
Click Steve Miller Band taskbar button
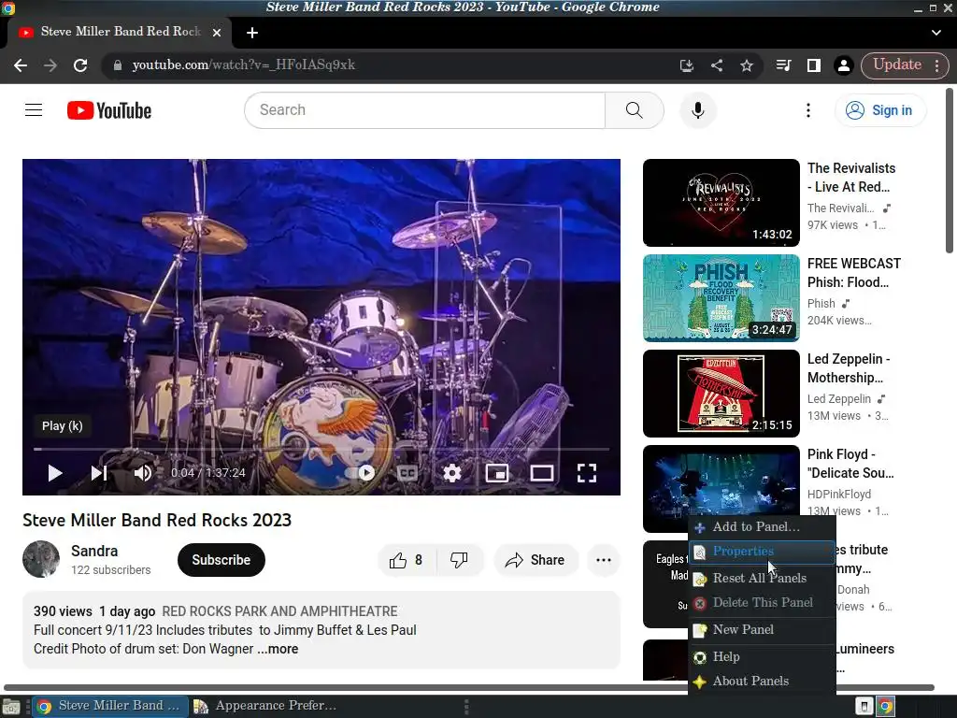(x=108, y=706)
